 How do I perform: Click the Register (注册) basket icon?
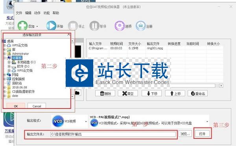coord(140,26)
